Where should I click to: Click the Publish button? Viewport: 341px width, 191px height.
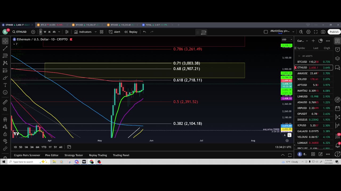[334, 32]
